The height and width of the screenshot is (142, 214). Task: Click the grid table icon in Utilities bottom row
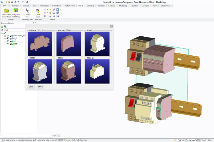pos(58,16)
